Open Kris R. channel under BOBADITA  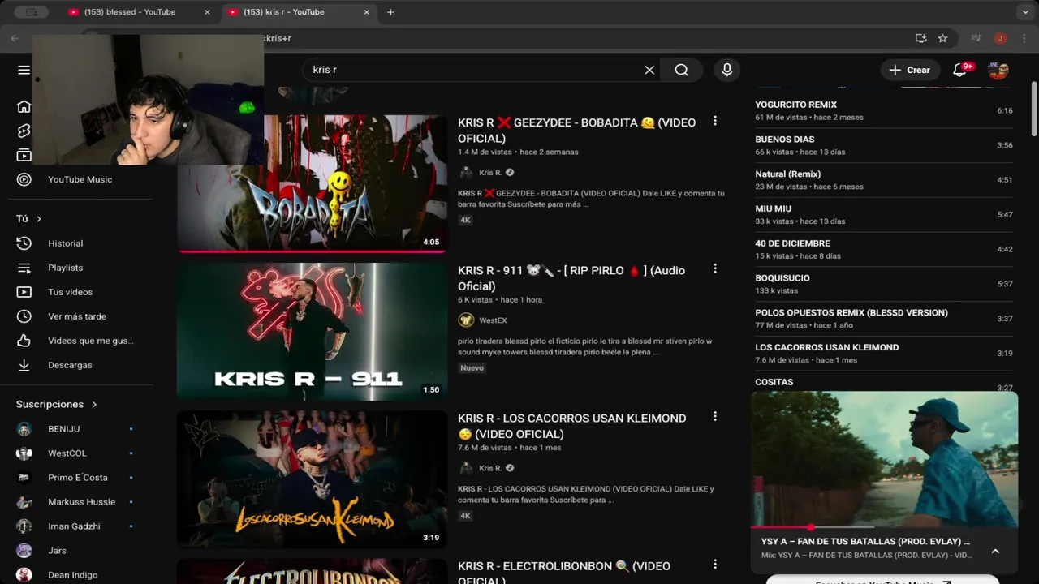click(490, 173)
